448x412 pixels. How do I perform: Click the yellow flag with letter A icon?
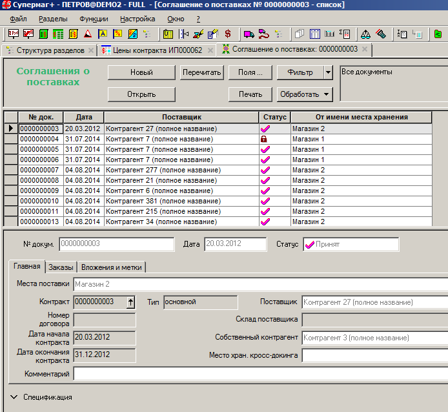tap(103, 34)
